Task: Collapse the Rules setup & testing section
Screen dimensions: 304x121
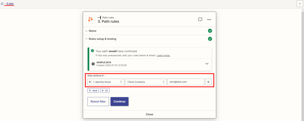Action: coord(101,39)
